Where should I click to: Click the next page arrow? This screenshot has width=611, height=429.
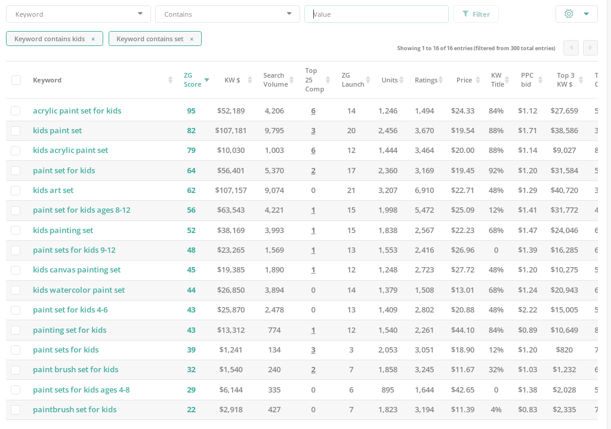pos(590,48)
